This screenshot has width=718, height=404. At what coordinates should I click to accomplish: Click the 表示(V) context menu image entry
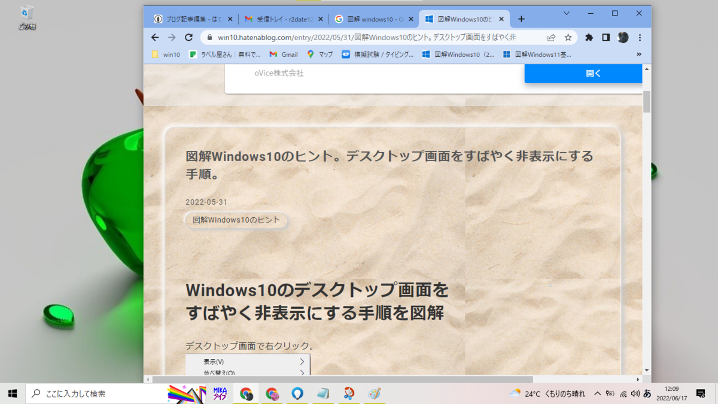click(248, 362)
